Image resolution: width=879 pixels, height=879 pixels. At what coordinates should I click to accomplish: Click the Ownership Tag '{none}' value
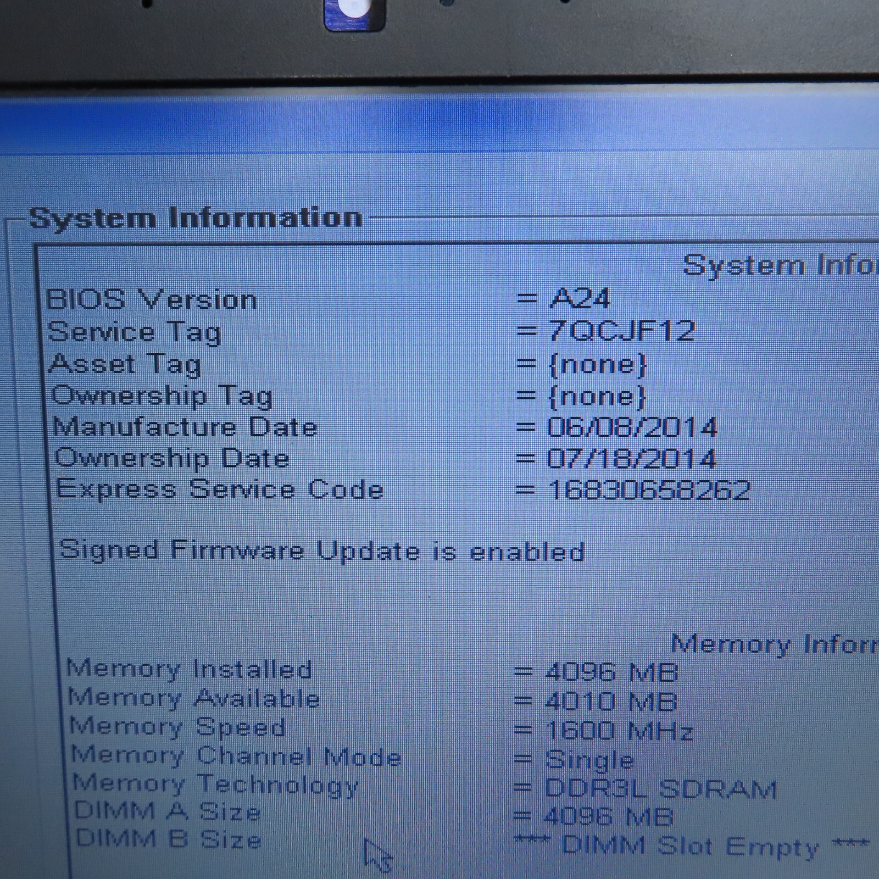tap(597, 397)
